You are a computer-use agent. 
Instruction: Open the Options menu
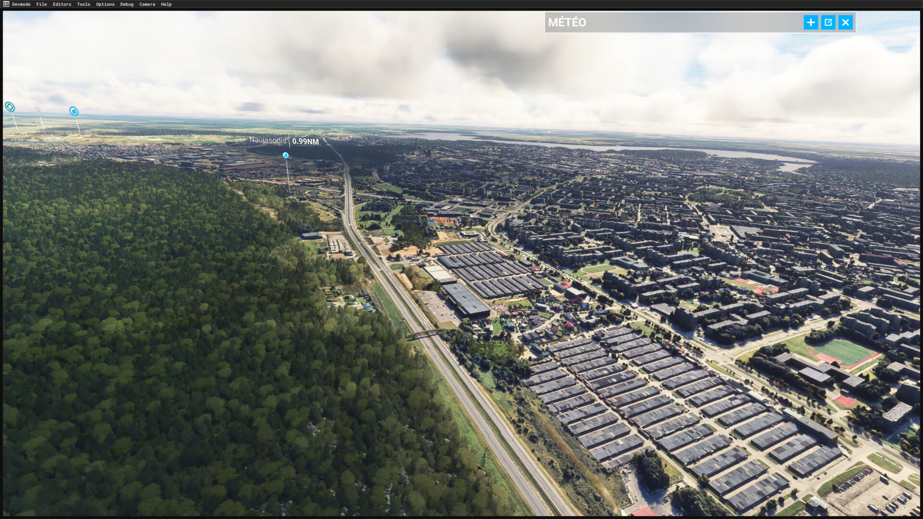tap(105, 4)
